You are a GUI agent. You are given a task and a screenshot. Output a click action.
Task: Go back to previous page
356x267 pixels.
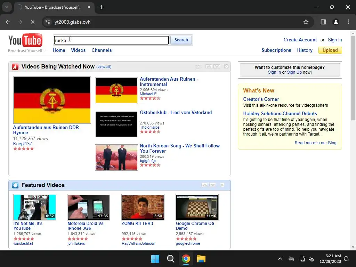click(x=8, y=22)
